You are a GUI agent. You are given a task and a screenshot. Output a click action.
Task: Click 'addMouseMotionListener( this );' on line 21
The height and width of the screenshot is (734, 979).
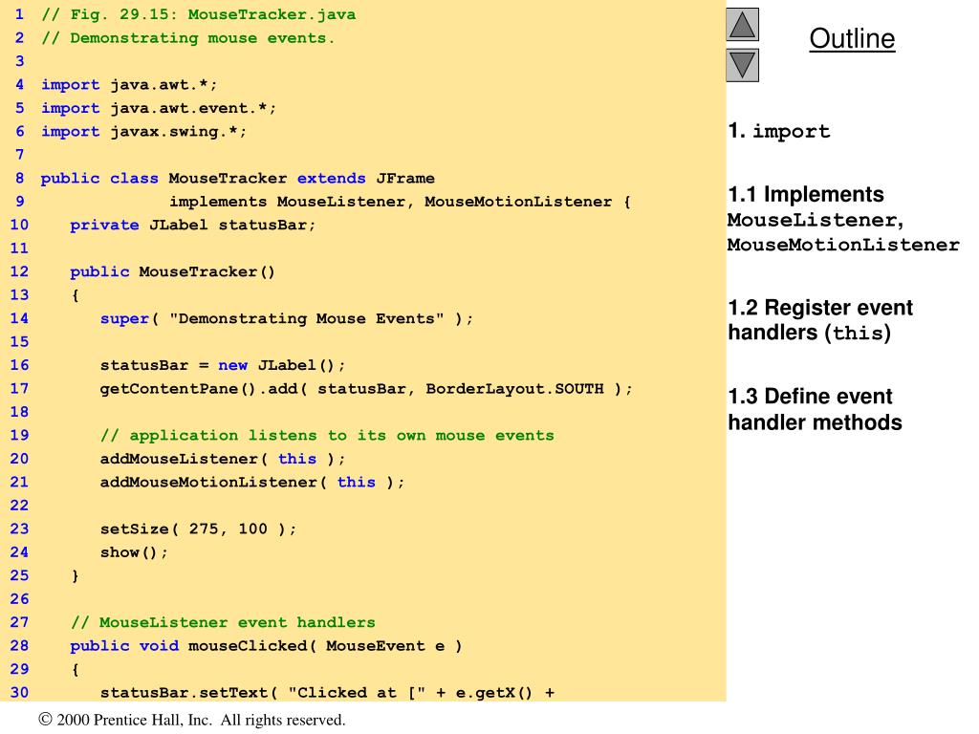tap(252, 482)
